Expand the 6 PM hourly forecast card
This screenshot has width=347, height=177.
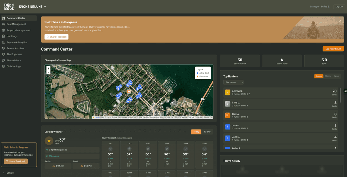click(x=167, y=154)
